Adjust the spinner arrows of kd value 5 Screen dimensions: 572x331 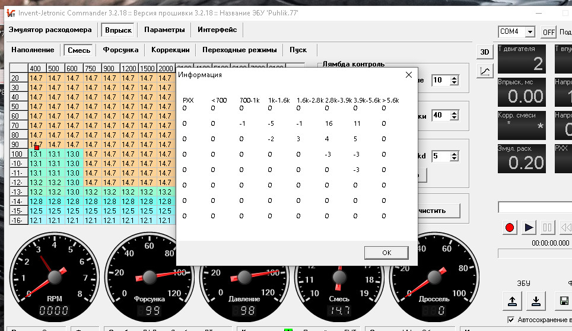454,157
